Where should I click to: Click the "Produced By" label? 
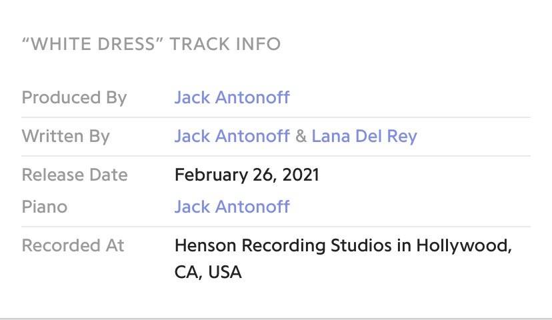[74, 98]
